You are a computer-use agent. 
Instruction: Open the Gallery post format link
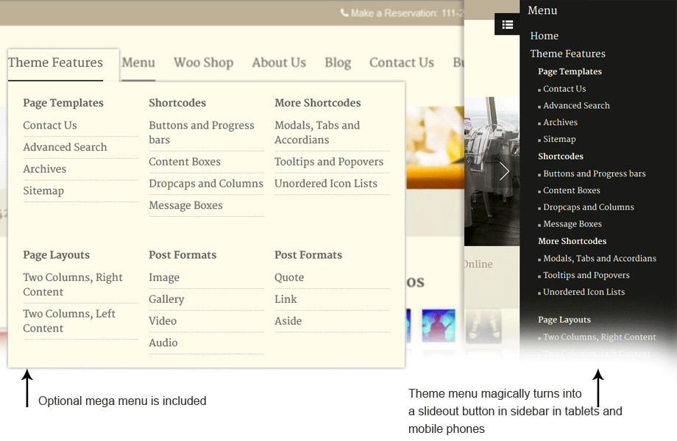tap(166, 299)
